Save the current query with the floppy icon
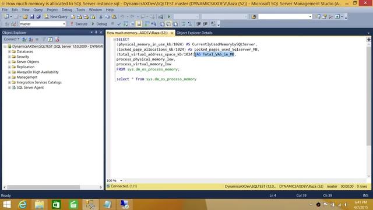This screenshot has height=210, width=373. tap(32, 17)
